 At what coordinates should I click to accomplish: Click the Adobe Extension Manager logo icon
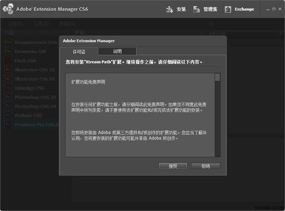[8, 9]
